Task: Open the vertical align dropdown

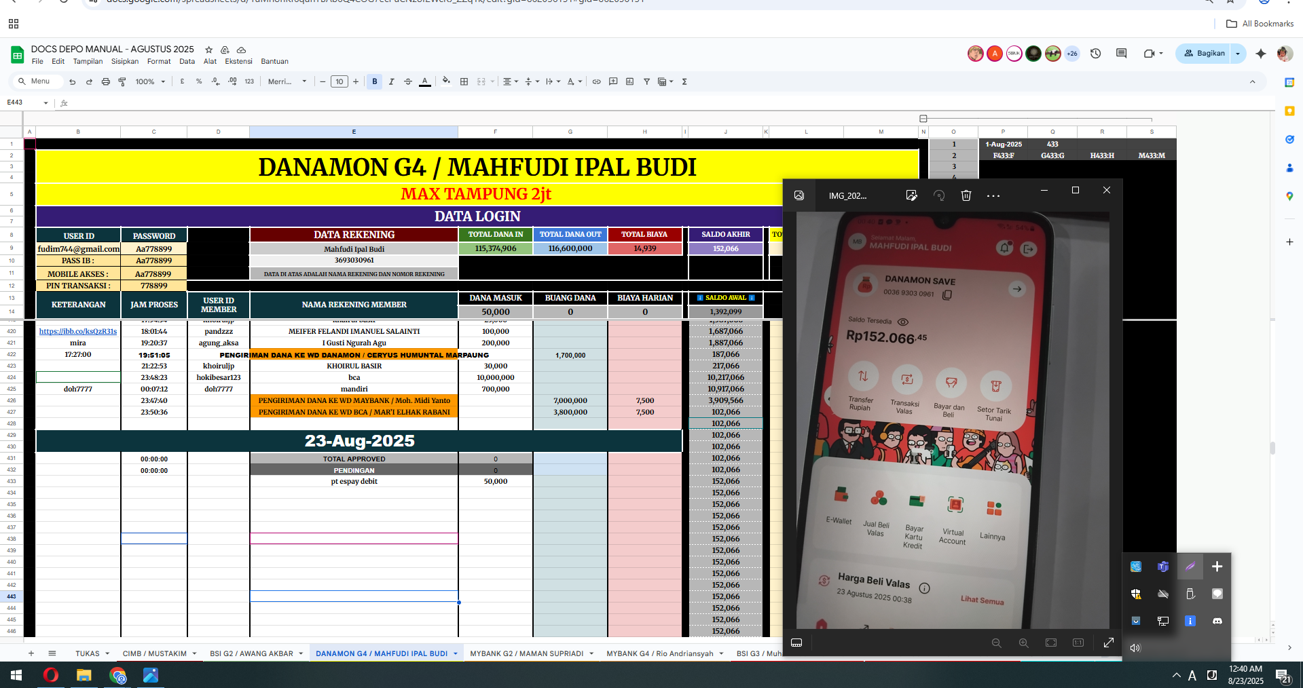Action: [532, 81]
